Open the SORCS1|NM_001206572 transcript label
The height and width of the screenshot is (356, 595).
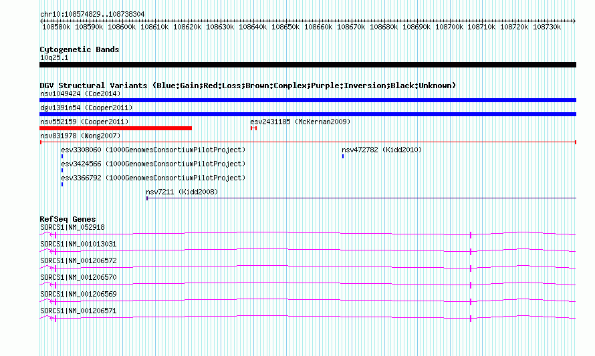coord(78,261)
